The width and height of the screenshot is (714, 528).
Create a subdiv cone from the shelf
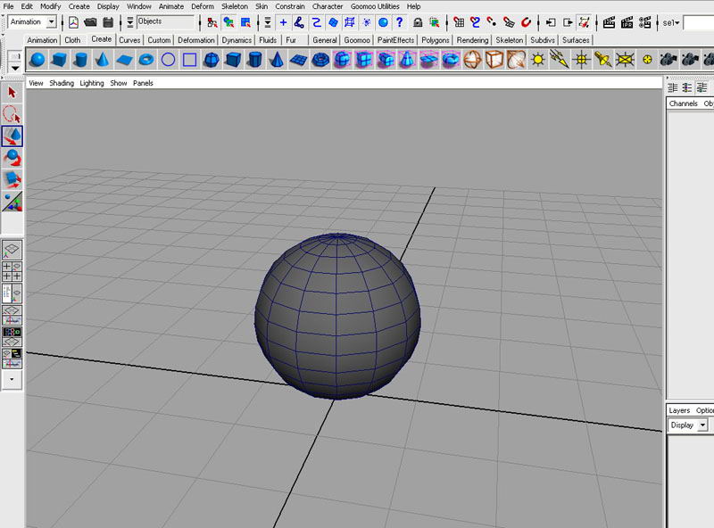click(x=407, y=60)
